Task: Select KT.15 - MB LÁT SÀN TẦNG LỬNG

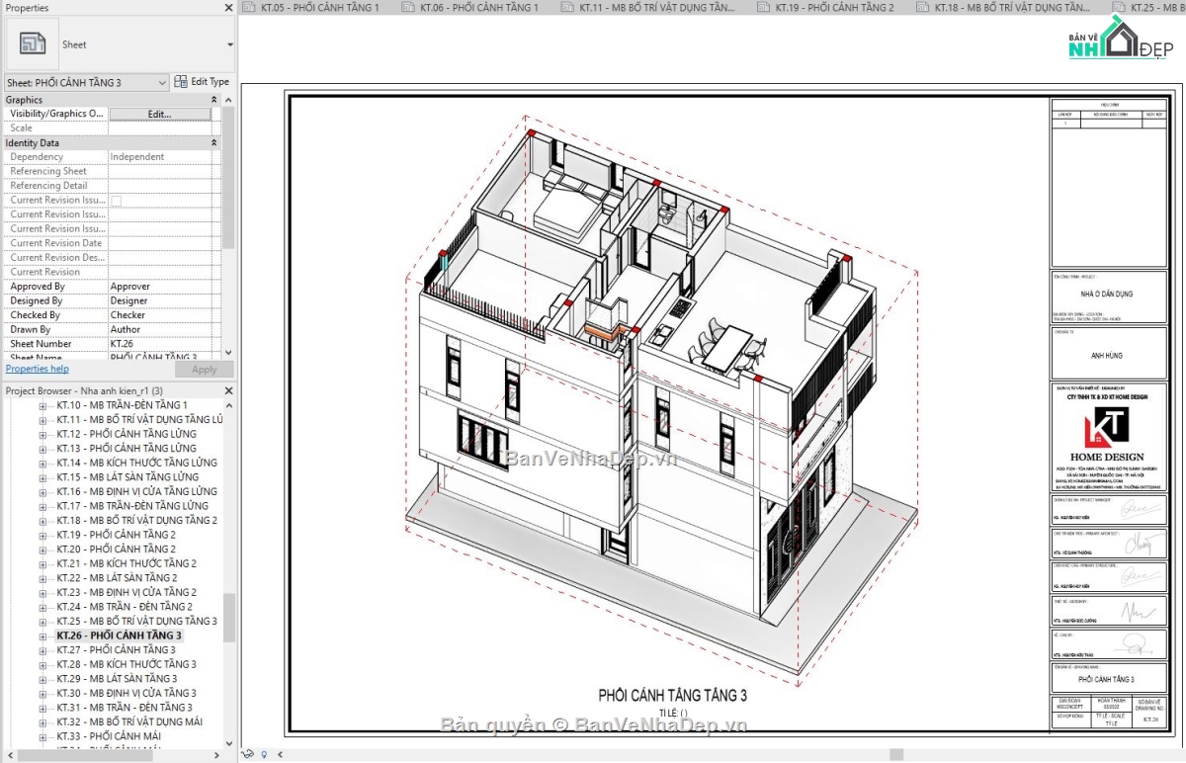Action: pyautogui.click(x=127, y=476)
